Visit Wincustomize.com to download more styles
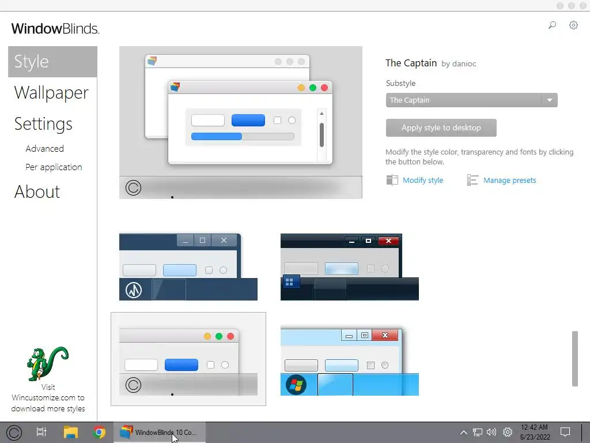590x443 pixels. (x=48, y=398)
